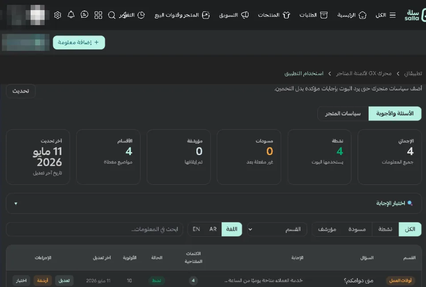The width and height of the screenshot is (426, 287).
Task: Click the متى دوامكم؟ question cell
Action: point(359,280)
